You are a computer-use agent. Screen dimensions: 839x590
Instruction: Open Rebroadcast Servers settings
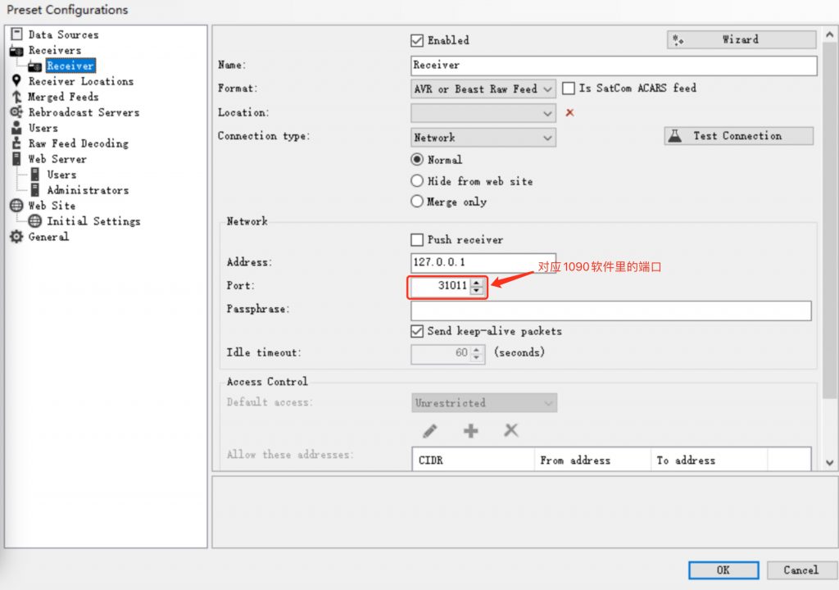click(x=84, y=112)
